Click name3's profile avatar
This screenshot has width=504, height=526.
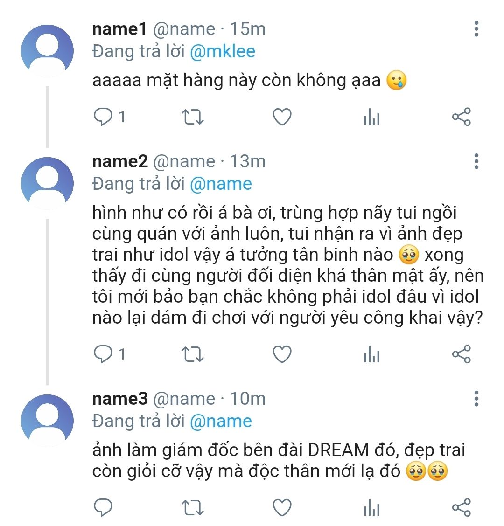pyautogui.click(x=47, y=420)
